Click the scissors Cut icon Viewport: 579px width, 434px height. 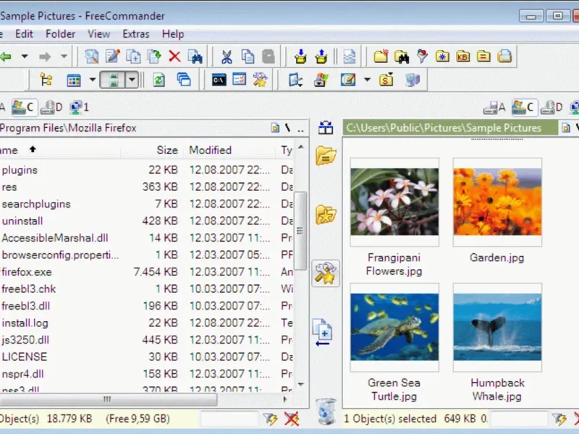click(227, 56)
